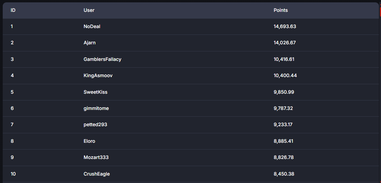Click the Points column header
The width and height of the screenshot is (381, 183).
(x=281, y=10)
